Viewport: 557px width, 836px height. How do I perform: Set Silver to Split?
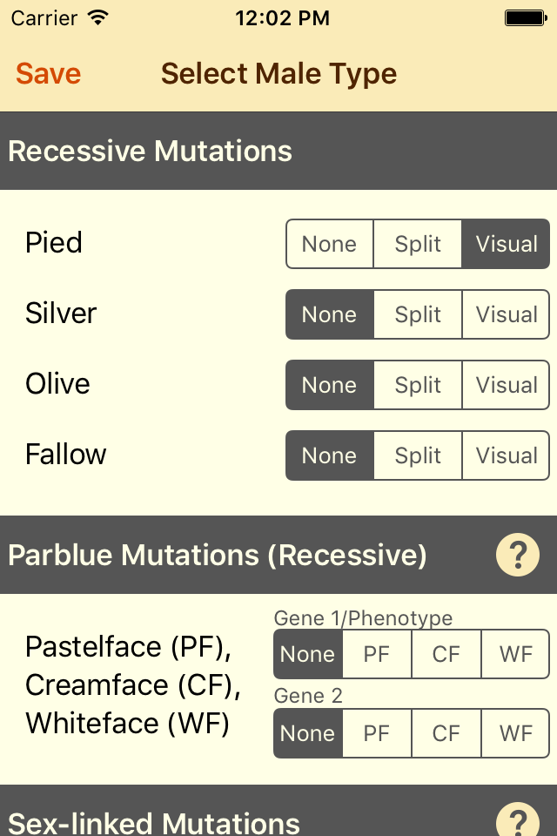tap(418, 314)
